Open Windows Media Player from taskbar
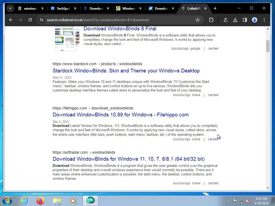 74,201
